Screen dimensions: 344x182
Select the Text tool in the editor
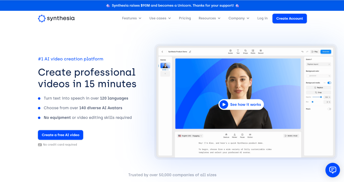tap(238, 52)
